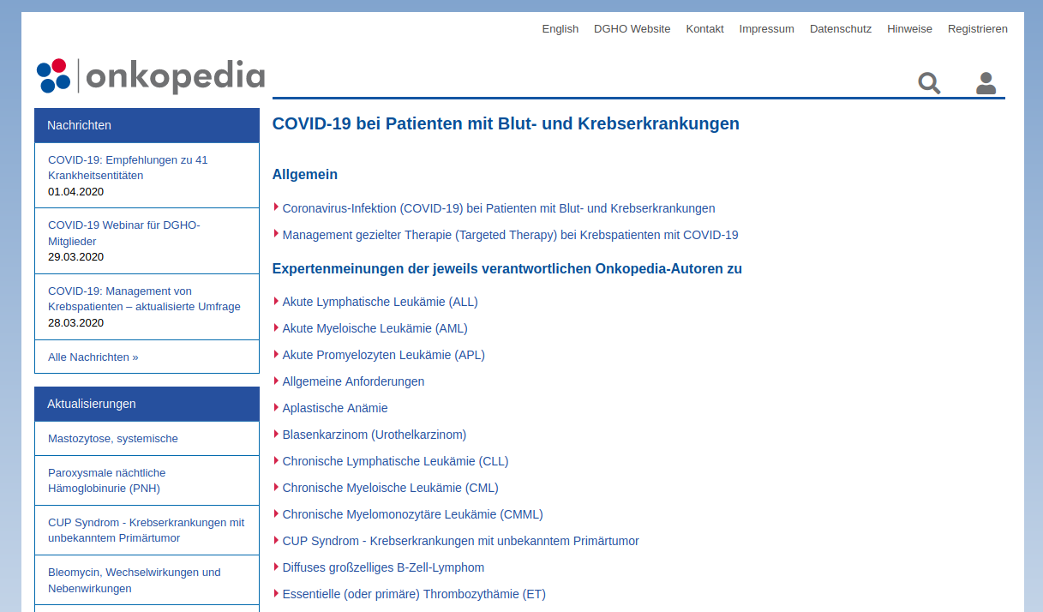The image size is (1043, 612).
Task: Click the date 01.04.2020 in Nachrichten
Action: [75, 191]
